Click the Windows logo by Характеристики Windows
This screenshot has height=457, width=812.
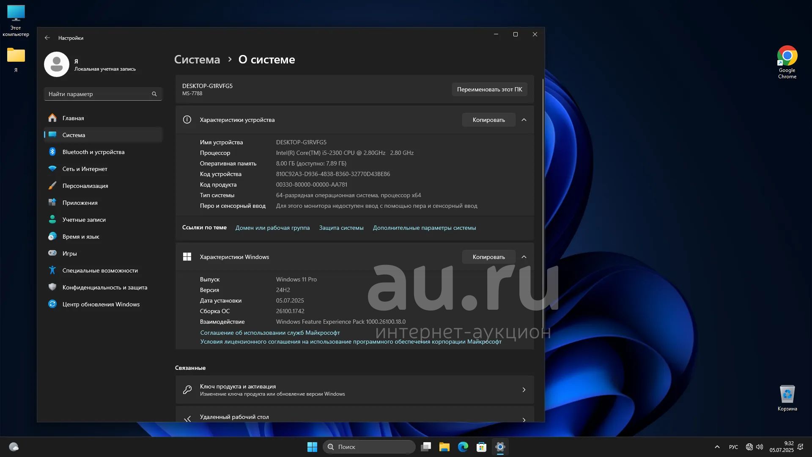coord(187,257)
